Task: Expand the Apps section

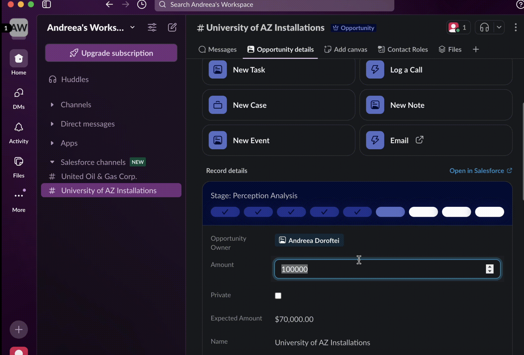Action: (x=52, y=143)
